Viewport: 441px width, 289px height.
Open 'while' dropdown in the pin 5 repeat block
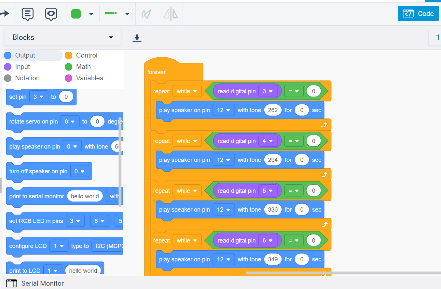(x=187, y=191)
